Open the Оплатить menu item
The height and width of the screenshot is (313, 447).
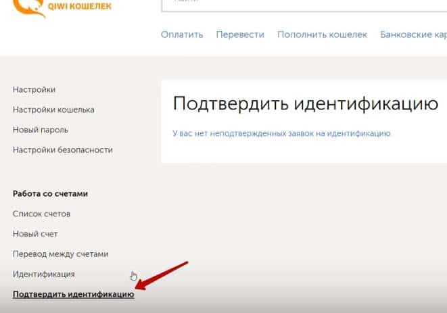click(182, 34)
